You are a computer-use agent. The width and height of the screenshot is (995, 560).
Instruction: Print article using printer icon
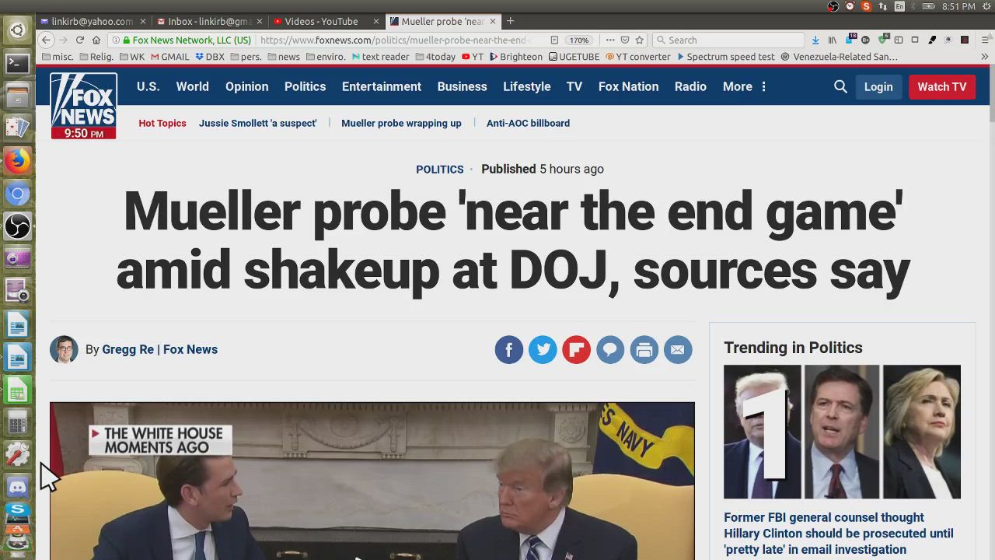tap(644, 350)
